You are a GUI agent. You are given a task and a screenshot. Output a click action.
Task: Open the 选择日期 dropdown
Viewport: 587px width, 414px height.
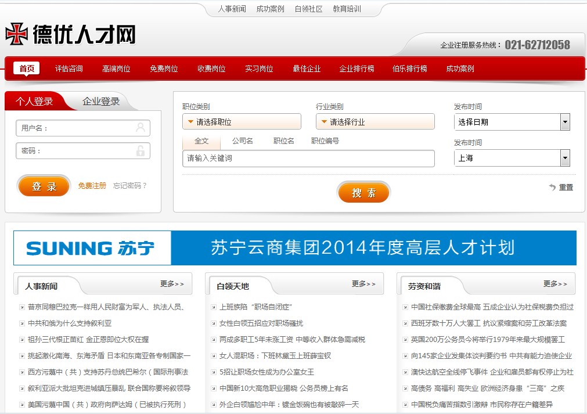coord(512,122)
